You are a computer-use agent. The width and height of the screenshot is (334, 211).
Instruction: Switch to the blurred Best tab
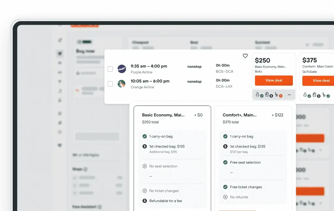coord(194,43)
